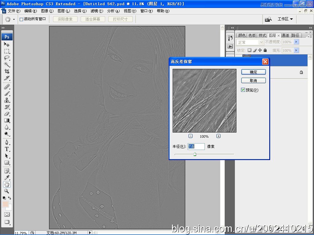Image resolution: width=314 pixels, height=235 pixels.
Task: Select the Rectangle shape tool
Action: pyautogui.click(x=7, y=163)
